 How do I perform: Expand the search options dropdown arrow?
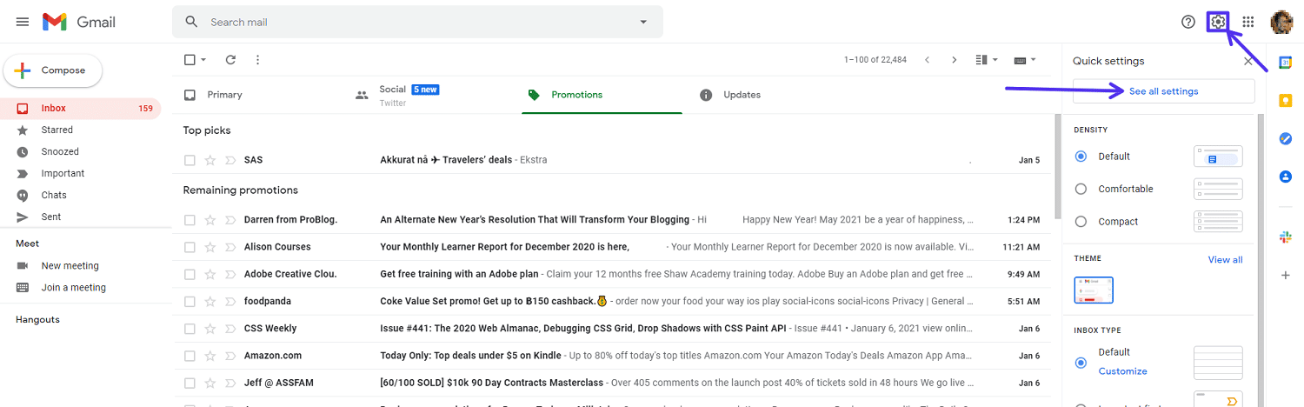click(643, 22)
